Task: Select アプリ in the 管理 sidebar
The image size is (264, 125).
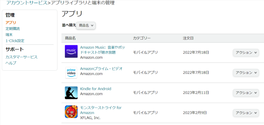Action: click(11, 23)
